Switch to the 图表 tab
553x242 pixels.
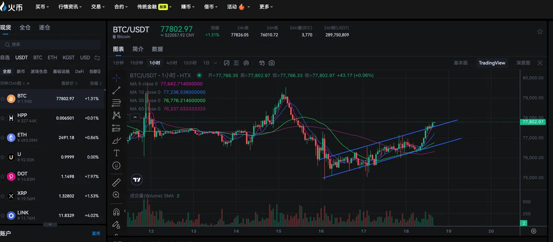[x=119, y=49]
